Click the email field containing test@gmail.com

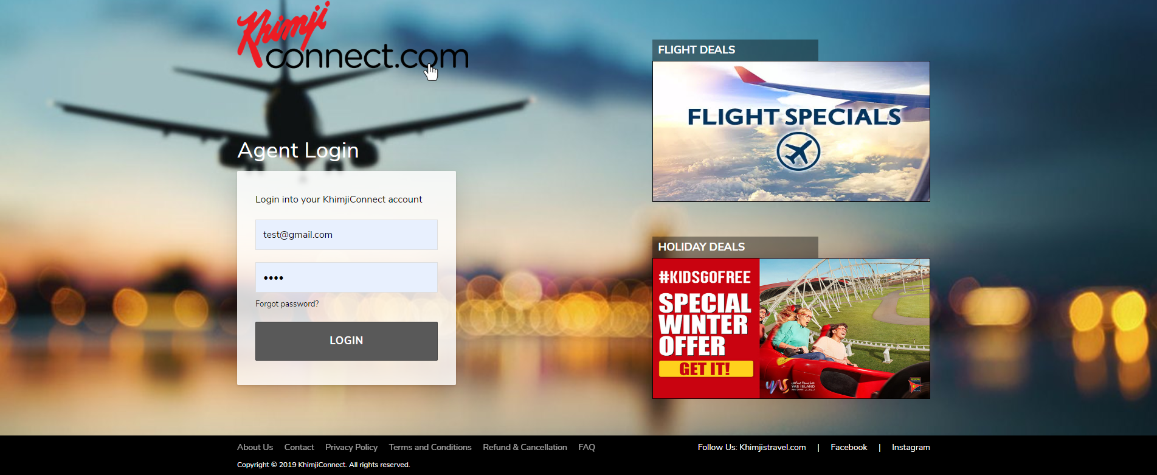tap(347, 235)
